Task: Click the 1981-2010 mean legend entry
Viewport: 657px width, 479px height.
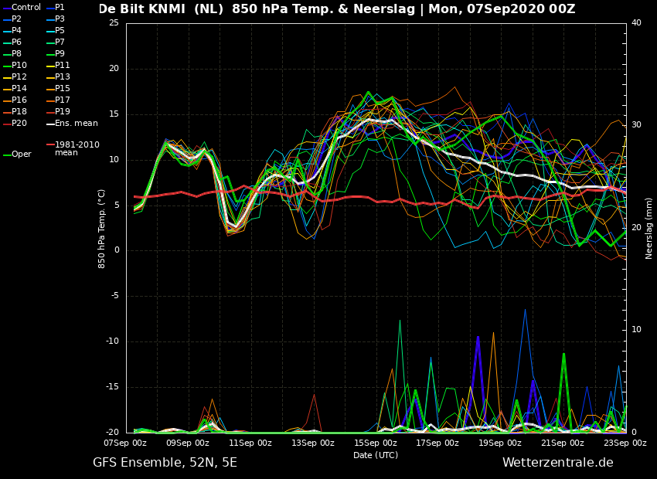Action: 73,148
